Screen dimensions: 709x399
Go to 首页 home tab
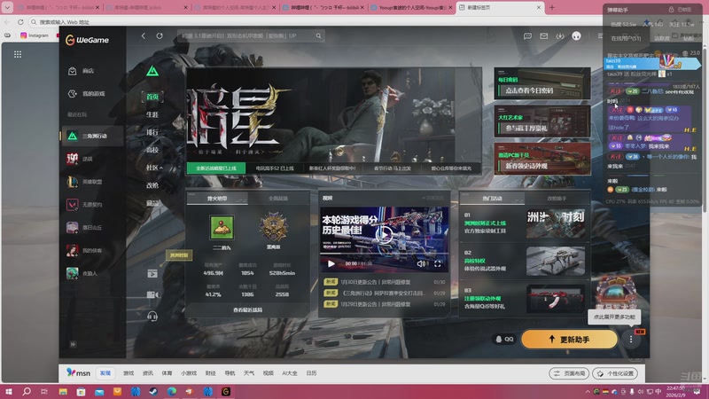[x=152, y=97]
